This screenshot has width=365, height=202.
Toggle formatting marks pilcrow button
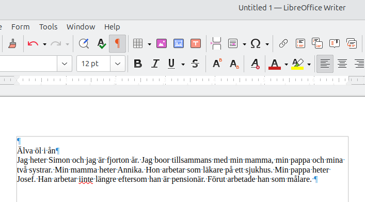(117, 43)
